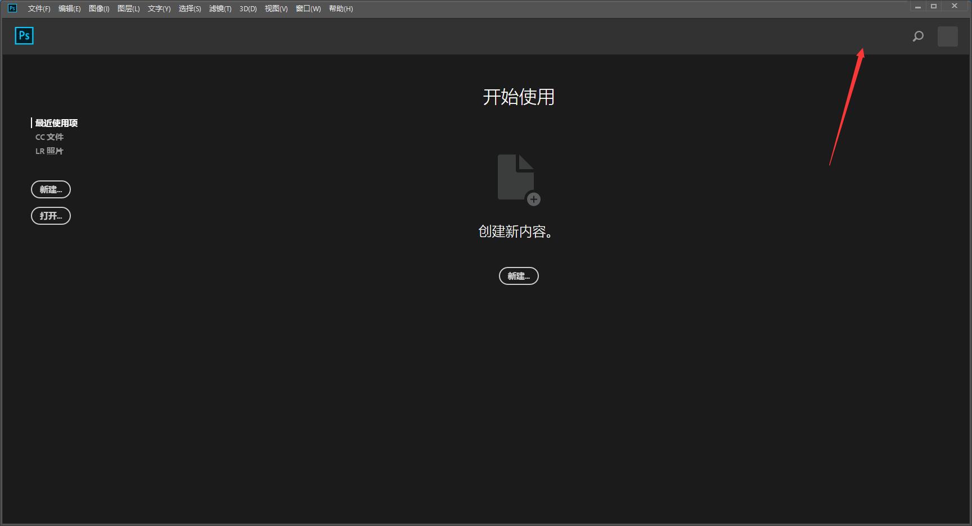
Task: Click the user account icon at top right
Action: [948, 36]
